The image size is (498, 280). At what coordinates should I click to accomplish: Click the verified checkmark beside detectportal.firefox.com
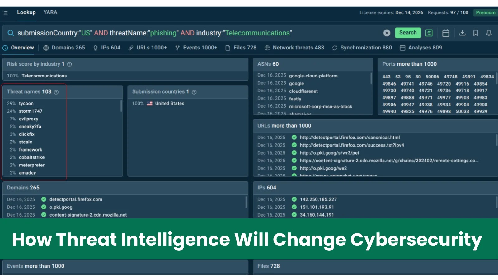click(x=44, y=199)
